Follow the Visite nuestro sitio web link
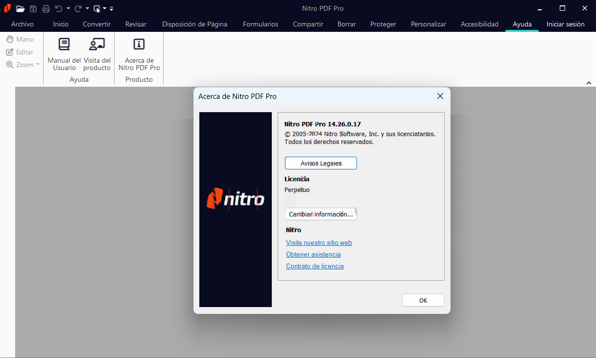 319,242
